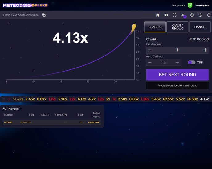This screenshot has width=212, height=169.
Task: Open the help question mark icon
Action: (x=200, y=15)
